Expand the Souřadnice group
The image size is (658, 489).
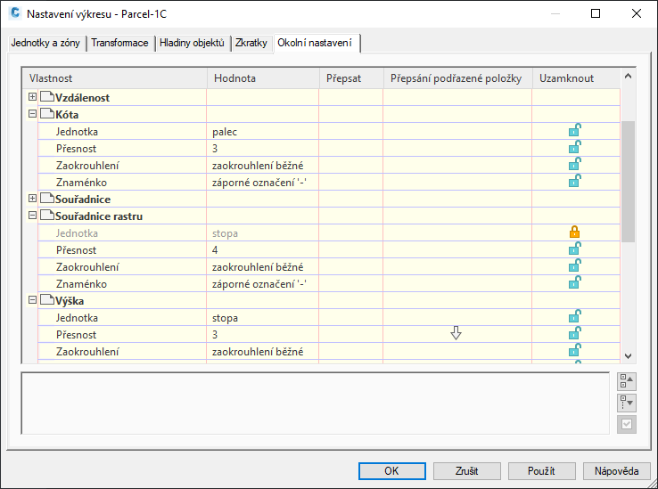(32, 199)
